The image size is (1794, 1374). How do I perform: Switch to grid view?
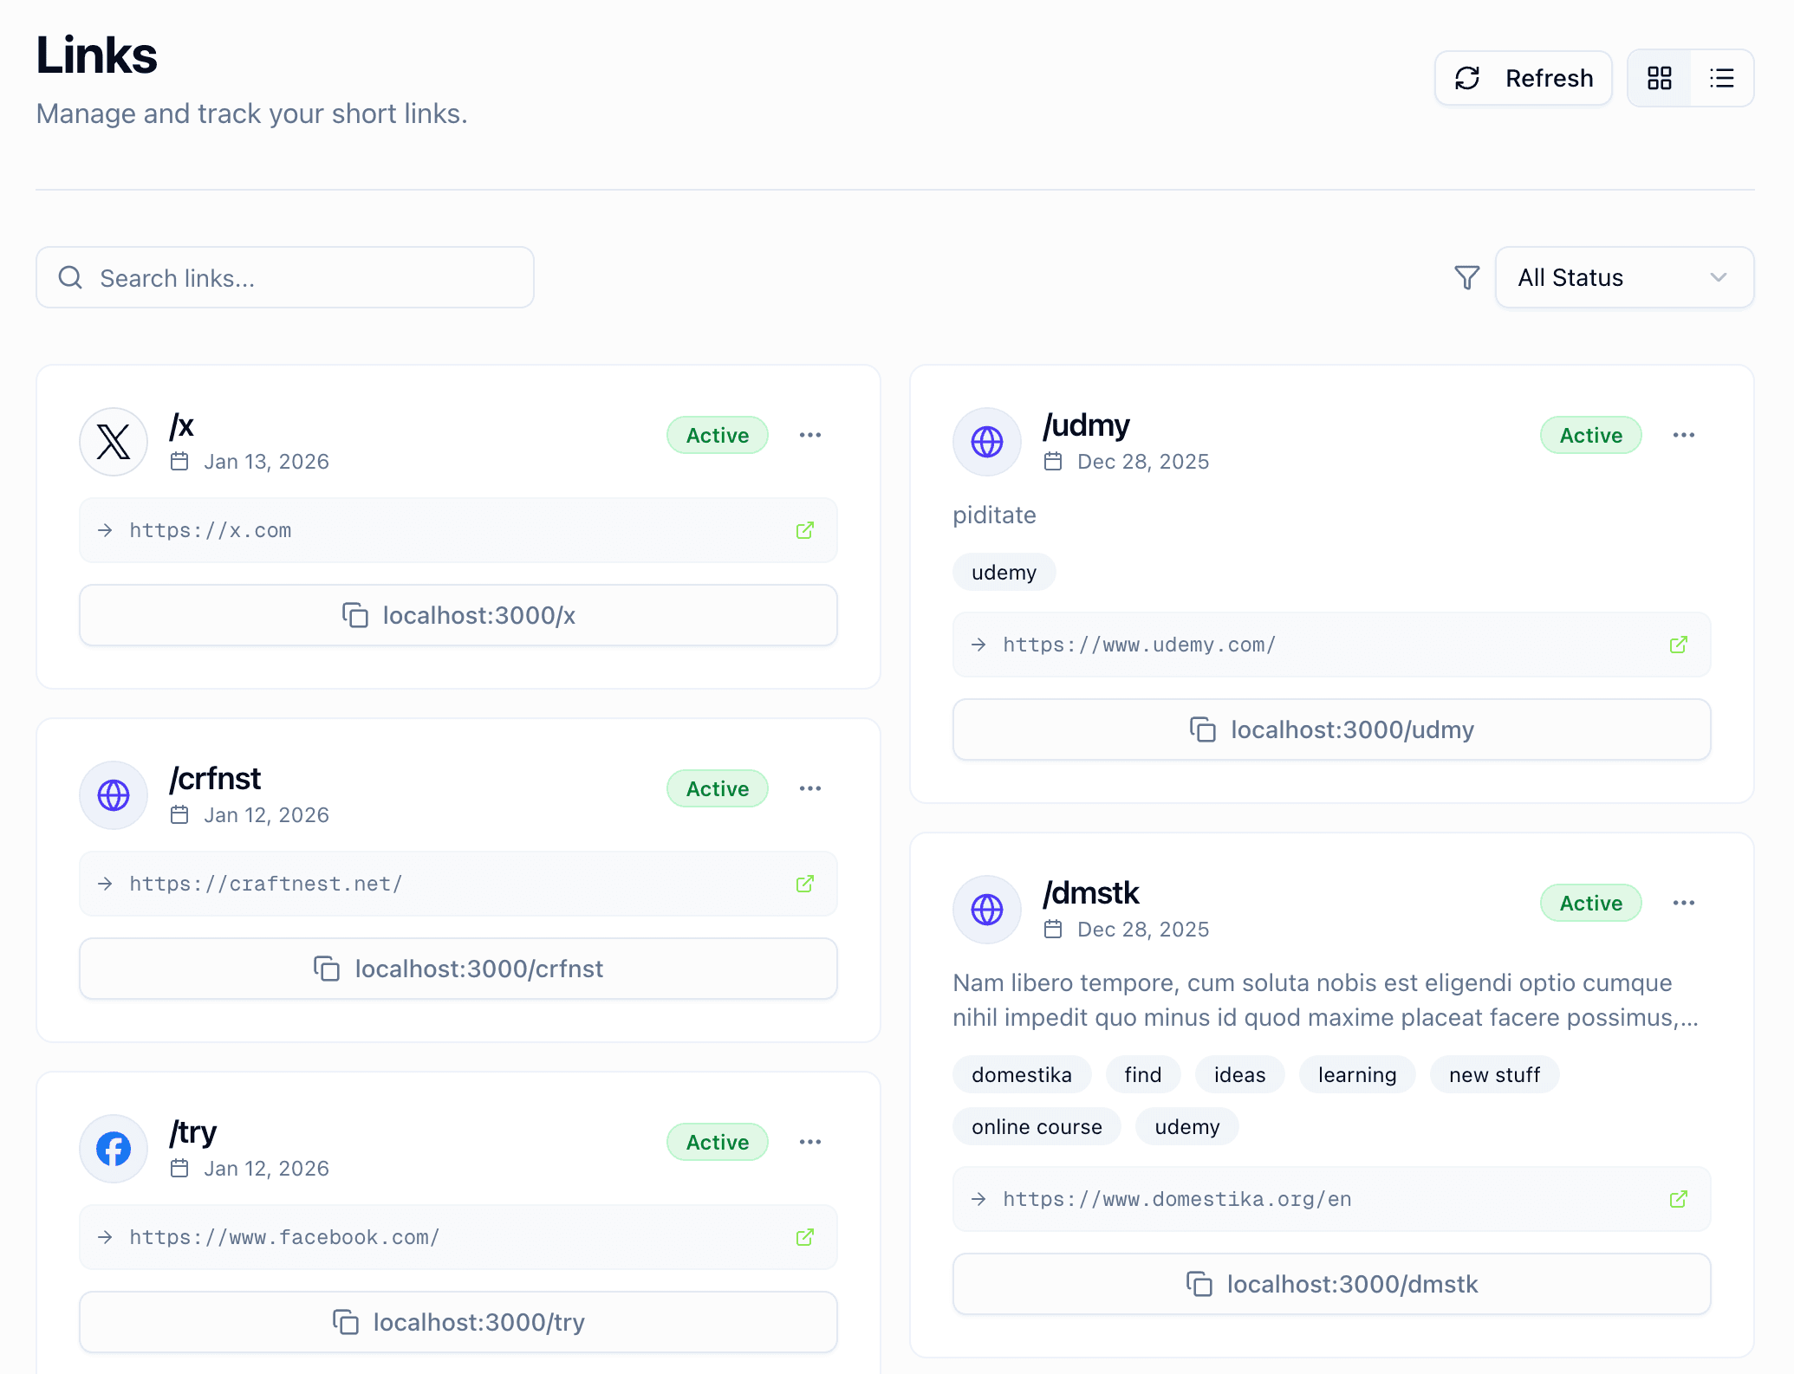(x=1659, y=78)
